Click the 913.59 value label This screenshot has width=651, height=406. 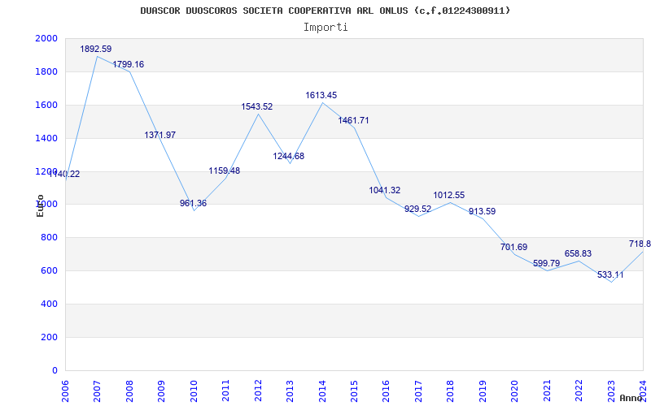482,211
